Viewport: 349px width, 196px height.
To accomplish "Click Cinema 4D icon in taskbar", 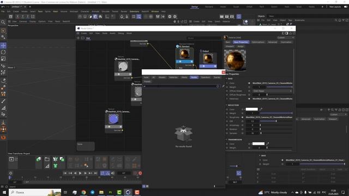I will pos(128,192).
